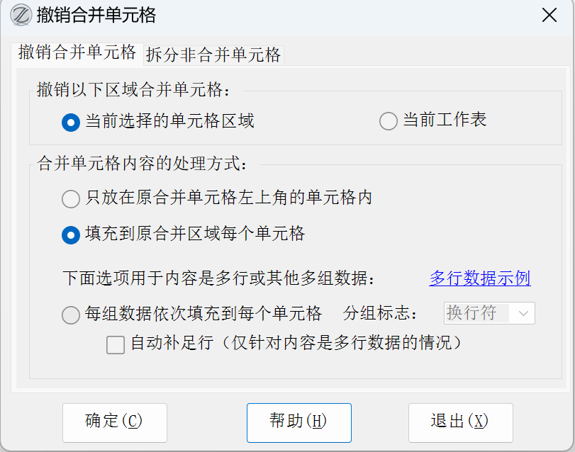
Task: Click the app logo icon in the title bar
Action: [x=20, y=16]
